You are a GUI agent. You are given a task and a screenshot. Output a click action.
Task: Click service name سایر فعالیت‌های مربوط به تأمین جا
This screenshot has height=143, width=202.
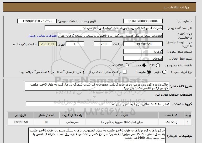pos(122,122)
